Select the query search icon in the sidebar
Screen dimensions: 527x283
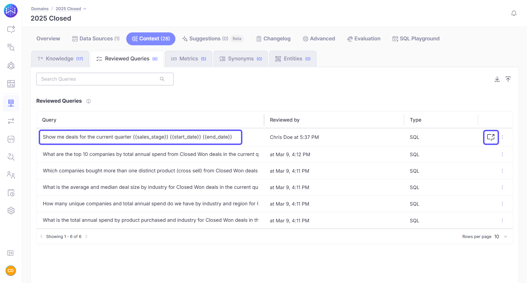[x=11, y=47]
